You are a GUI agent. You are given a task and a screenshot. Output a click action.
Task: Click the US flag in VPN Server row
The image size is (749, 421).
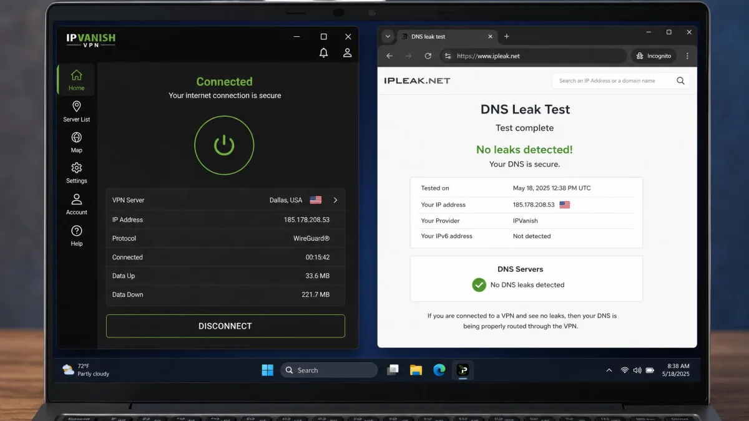(x=316, y=200)
